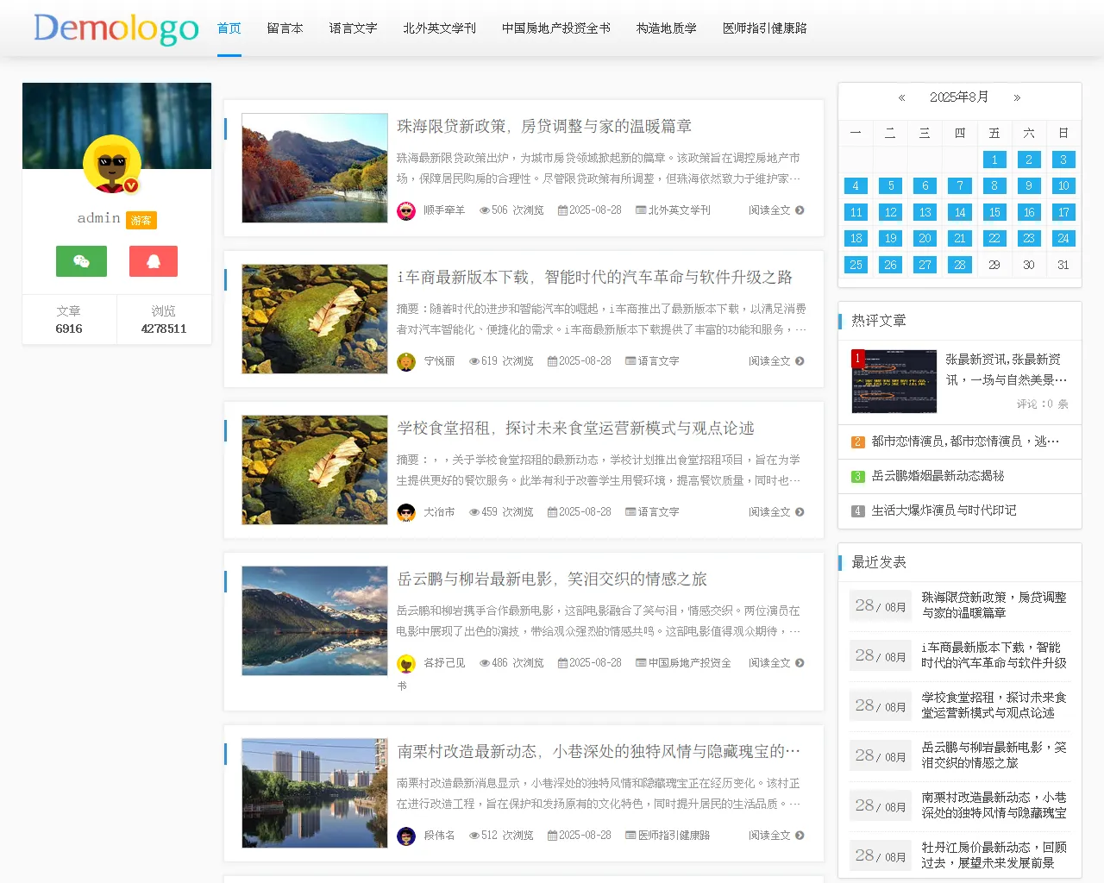Click the red QQ penguin icon button
This screenshot has width=1104, height=883.
click(153, 261)
